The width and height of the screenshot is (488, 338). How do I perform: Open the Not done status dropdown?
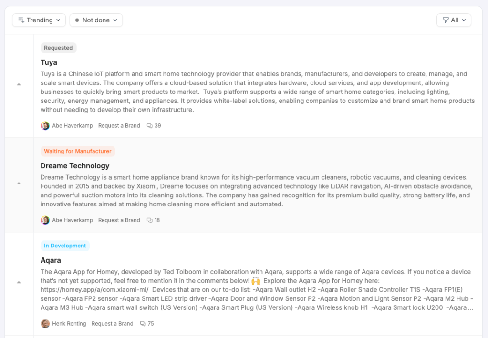point(96,20)
